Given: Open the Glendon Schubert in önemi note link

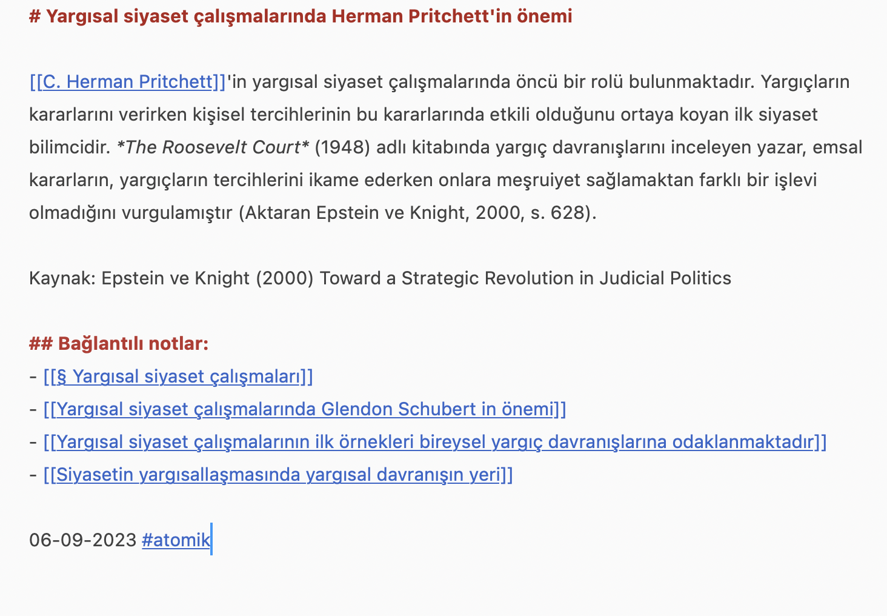Looking at the screenshot, I should click(304, 409).
